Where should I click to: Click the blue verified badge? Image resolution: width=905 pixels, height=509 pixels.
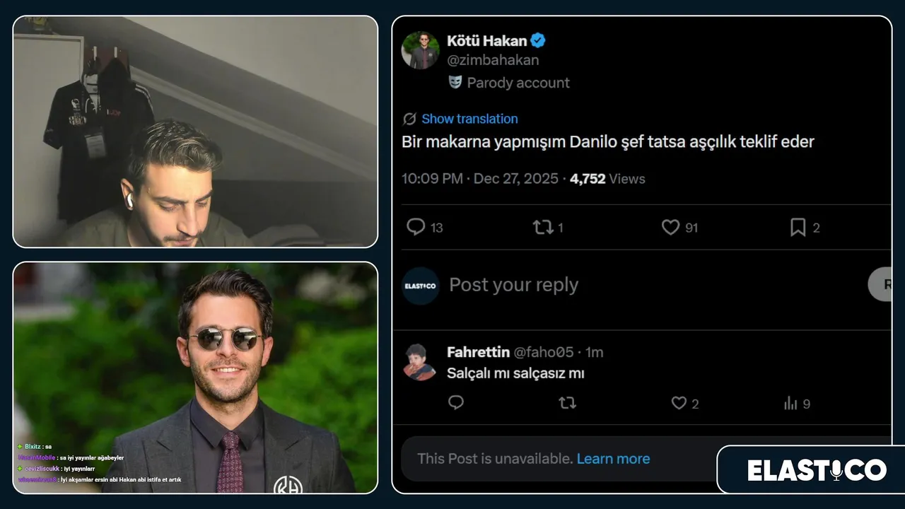click(538, 40)
